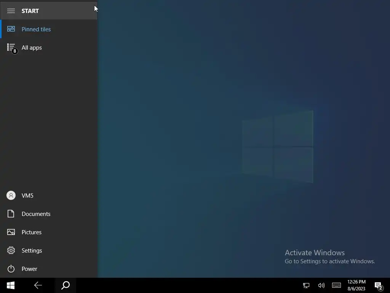The height and width of the screenshot is (293, 390).
Task: Open the VM5 user account menu
Action: click(x=49, y=195)
